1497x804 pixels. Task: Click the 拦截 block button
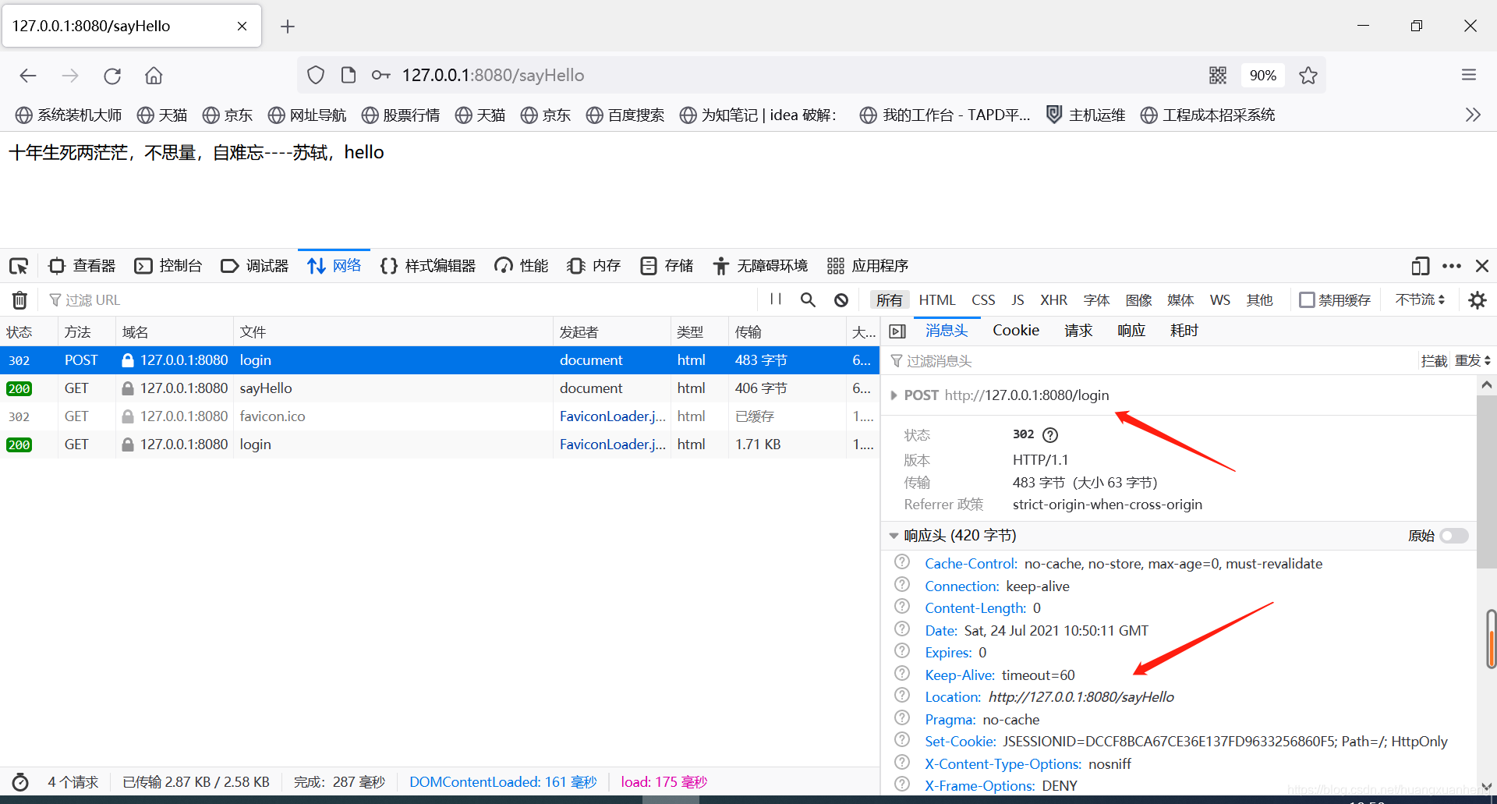1434,360
